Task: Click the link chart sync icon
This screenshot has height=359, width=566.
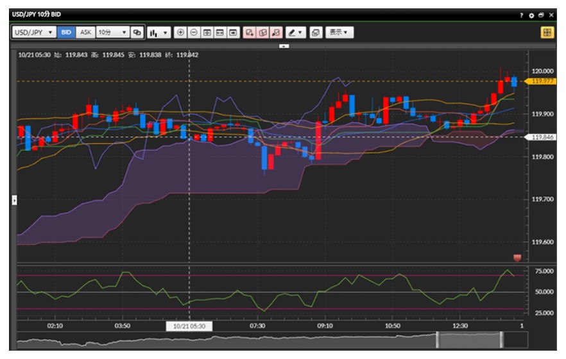Action: [x=137, y=32]
